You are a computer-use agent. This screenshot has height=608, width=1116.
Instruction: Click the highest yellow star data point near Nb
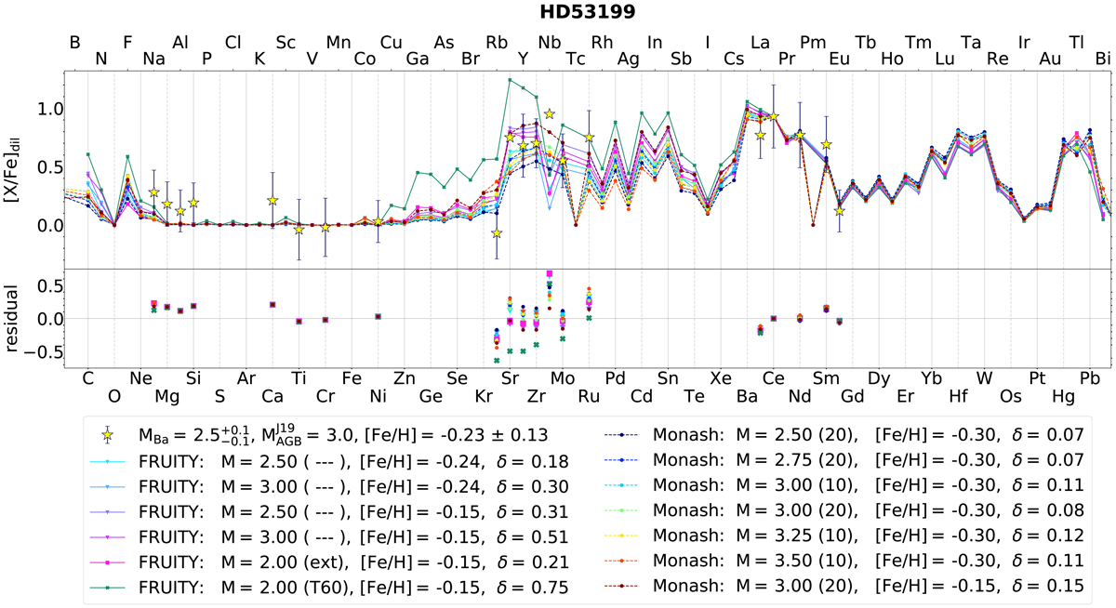[550, 113]
